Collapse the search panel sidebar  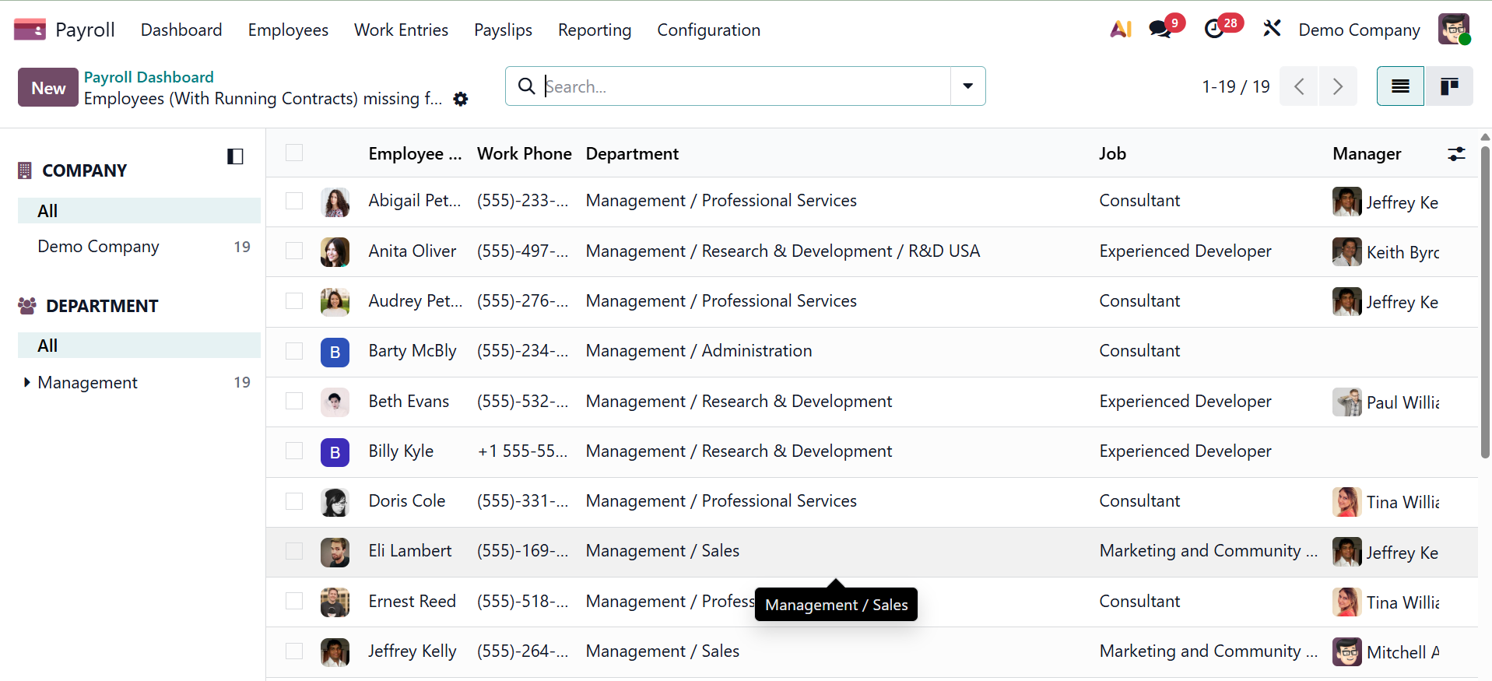pyautogui.click(x=235, y=156)
